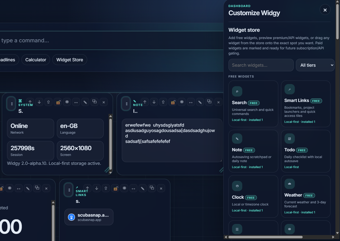340x241 pixels.
Task: Click the Smart Links widget's double-arrow icon
Action: [133, 188]
